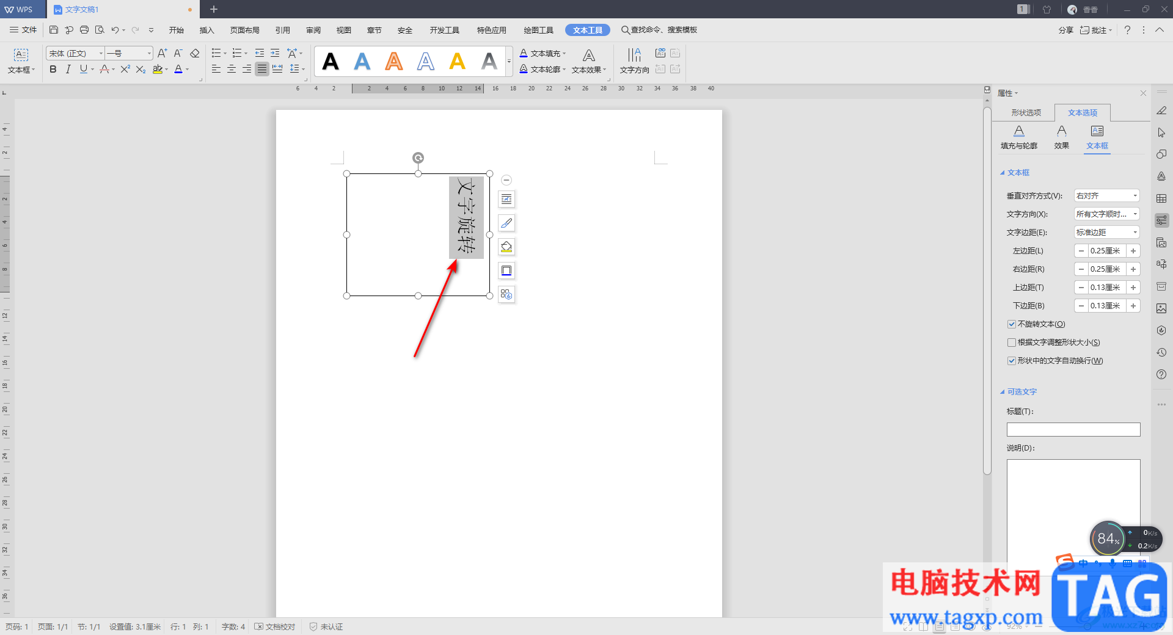Click the rotate handle above text box
Image resolution: width=1173 pixels, height=635 pixels.
tap(418, 158)
